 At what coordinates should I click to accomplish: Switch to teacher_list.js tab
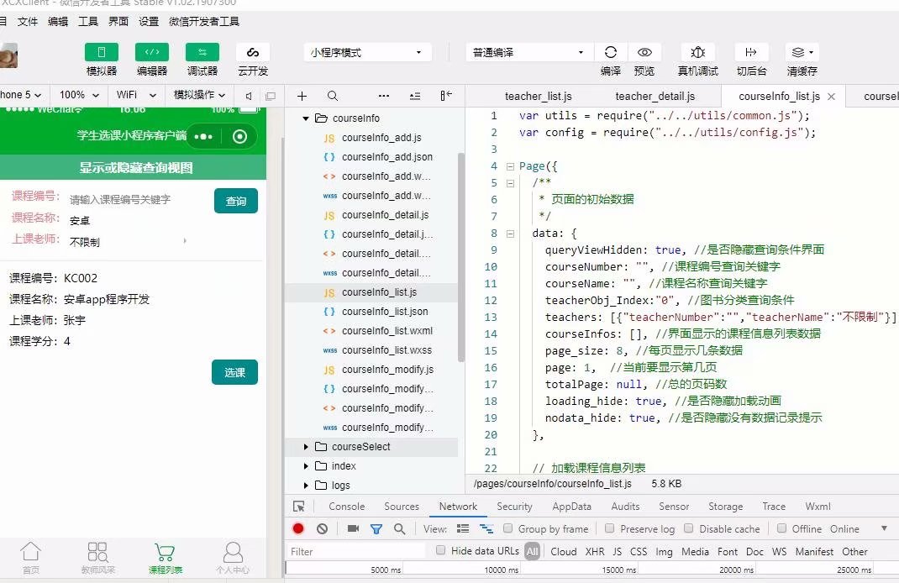(538, 96)
